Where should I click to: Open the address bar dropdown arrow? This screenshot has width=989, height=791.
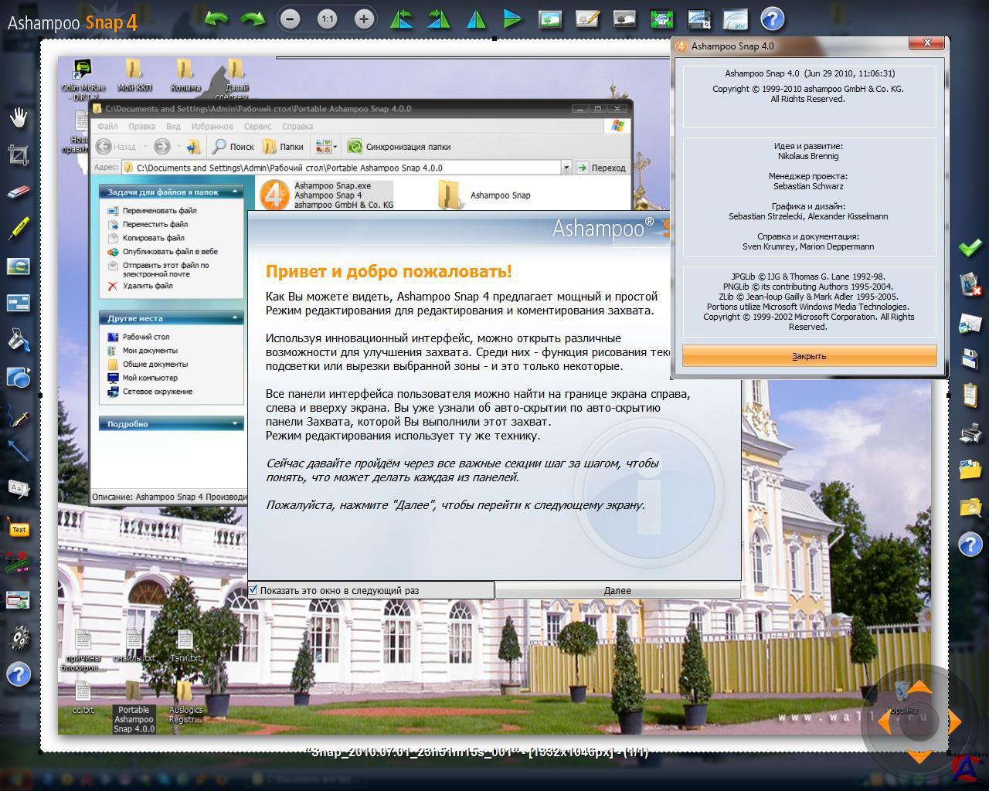[566, 168]
